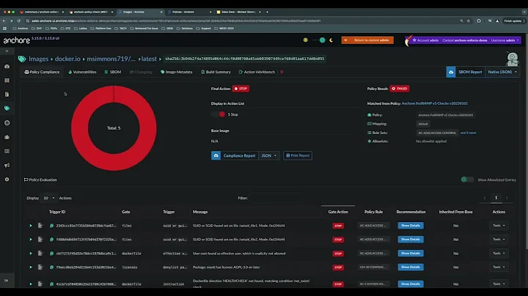The width and height of the screenshot is (528, 296).
Task: Click the browser back arrow
Action: pyautogui.click(x=4, y=21)
